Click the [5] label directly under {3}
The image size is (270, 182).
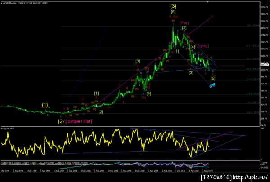[173, 12]
